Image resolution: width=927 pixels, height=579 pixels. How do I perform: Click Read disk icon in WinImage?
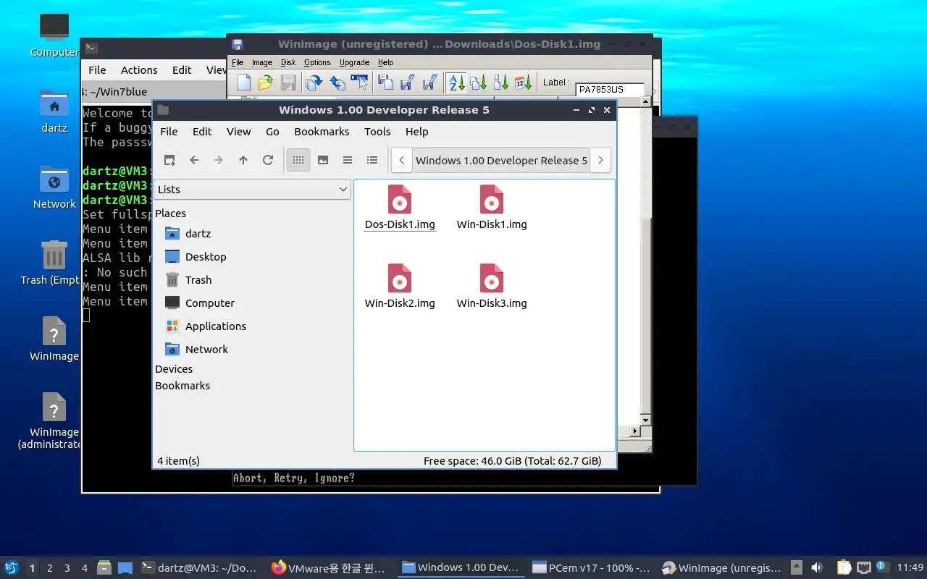[314, 83]
